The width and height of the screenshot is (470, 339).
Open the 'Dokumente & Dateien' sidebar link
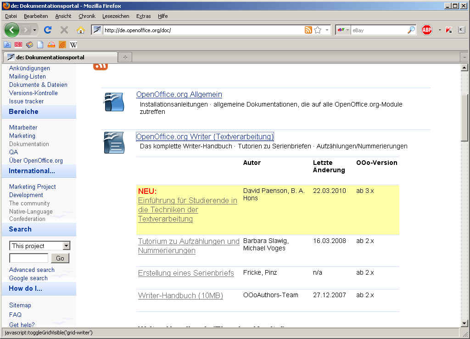click(x=38, y=85)
